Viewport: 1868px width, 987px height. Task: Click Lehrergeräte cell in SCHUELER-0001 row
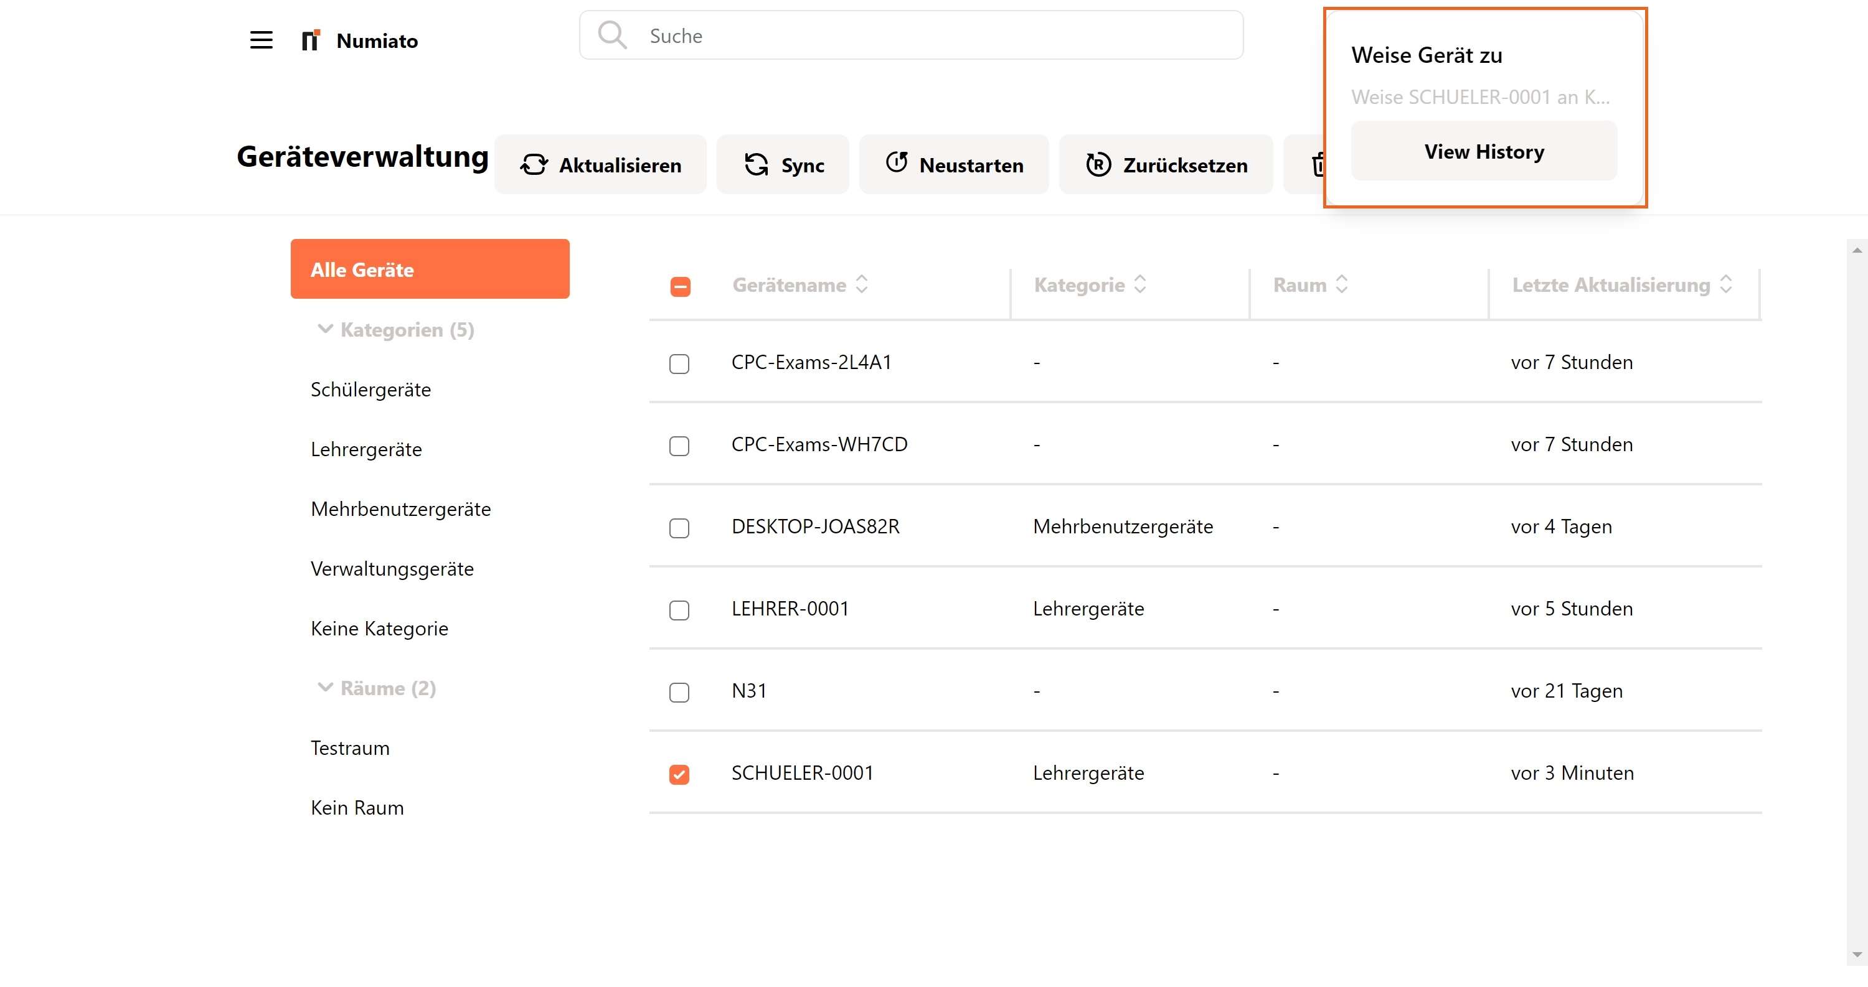point(1088,772)
